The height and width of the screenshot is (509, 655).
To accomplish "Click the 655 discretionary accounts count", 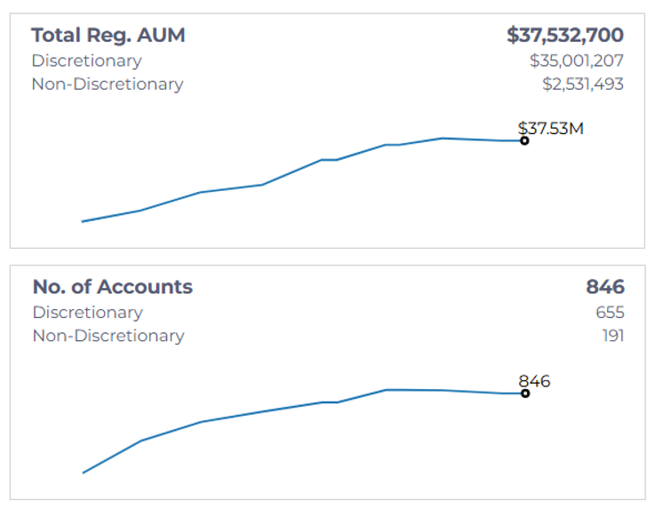I will point(610,313).
